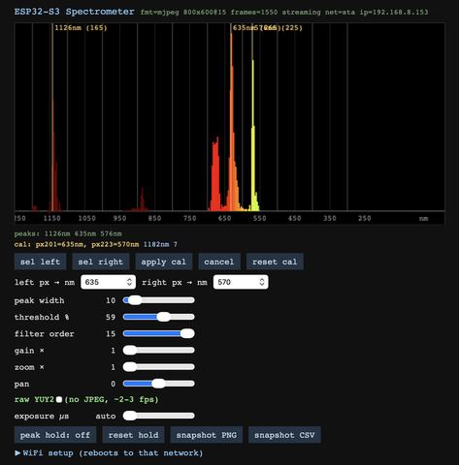Enable the raw YUY2 checkbox
Image resolution: width=459 pixels, height=465 pixels.
pyautogui.click(x=59, y=400)
